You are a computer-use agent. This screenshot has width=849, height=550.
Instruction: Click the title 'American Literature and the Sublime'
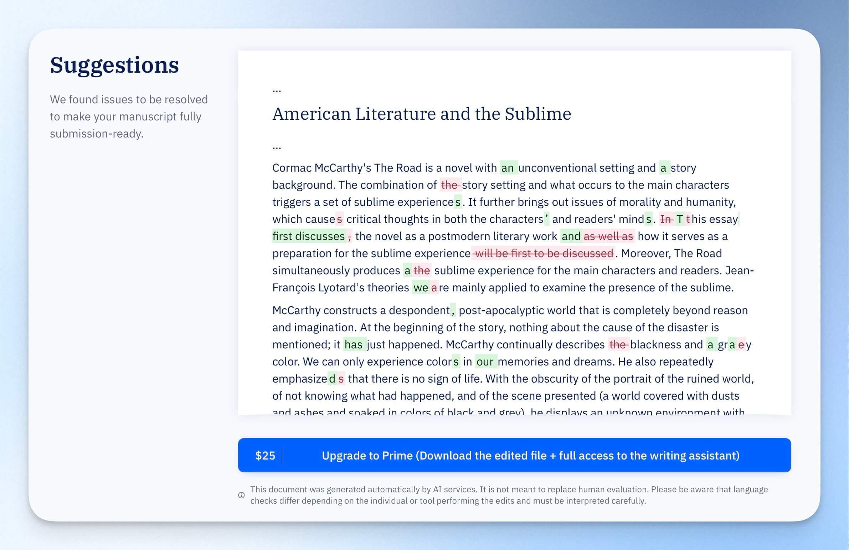(x=422, y=114)
